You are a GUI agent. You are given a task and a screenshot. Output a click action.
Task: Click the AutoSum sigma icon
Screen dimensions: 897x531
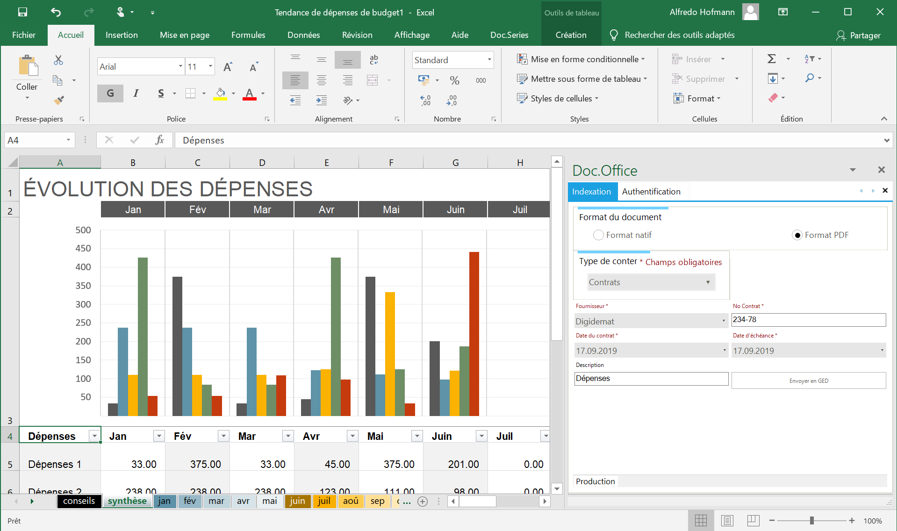772,59
